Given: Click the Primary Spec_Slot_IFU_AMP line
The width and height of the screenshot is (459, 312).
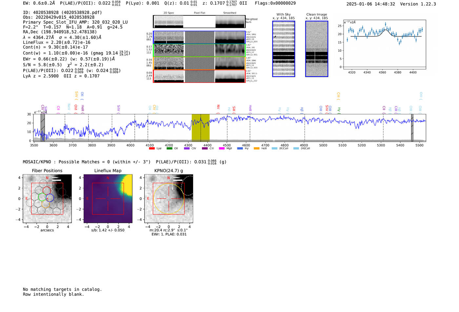Looking at the screenshot, I should click(75, 22).
